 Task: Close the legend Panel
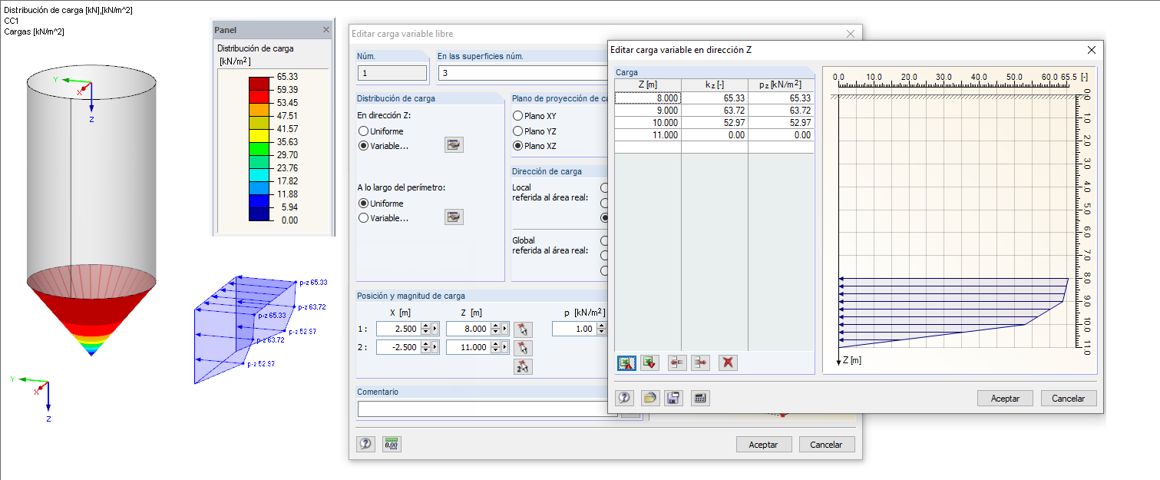pyautogui.click(x=326, y=30)
